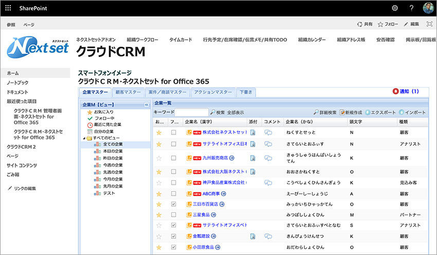
Task: Toggle favorite star for 神戸食品産業株式会社 row
Action: coord(159,183)
